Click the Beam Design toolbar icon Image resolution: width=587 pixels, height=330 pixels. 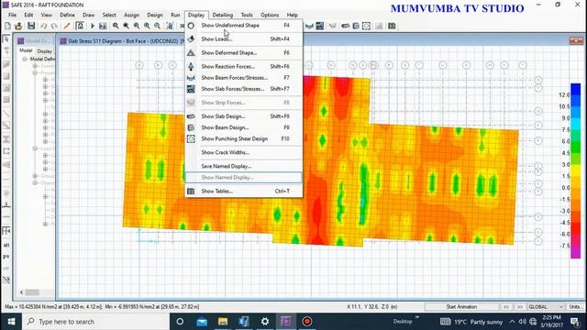pyautogui.click(x=356, y=26)
